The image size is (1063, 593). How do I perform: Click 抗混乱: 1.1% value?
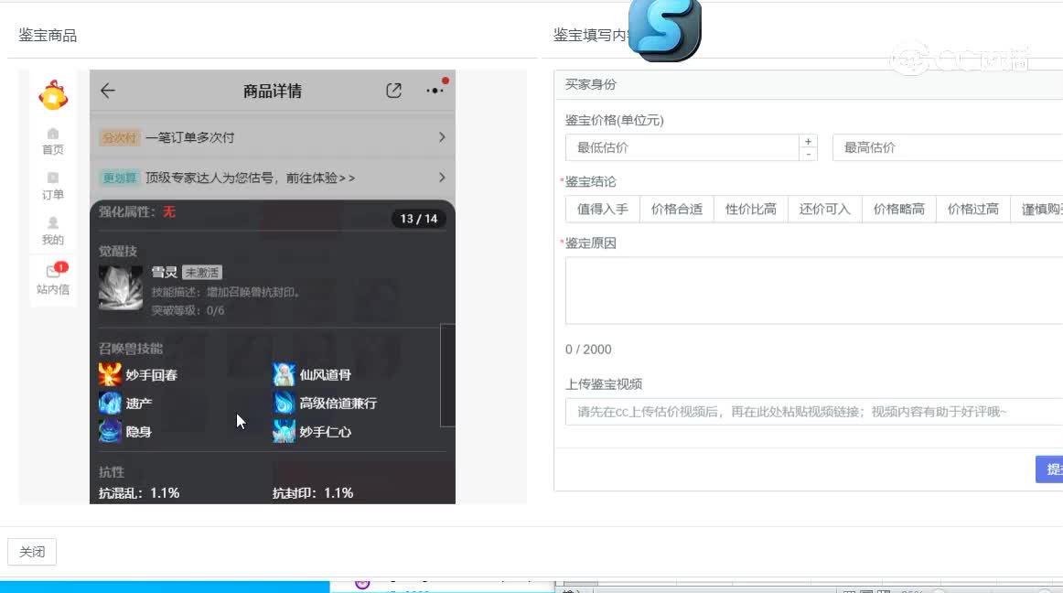click(139, 493)
